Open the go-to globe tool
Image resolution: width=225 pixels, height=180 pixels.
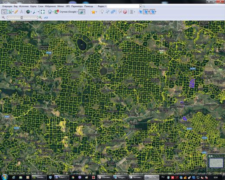(28, 12)
